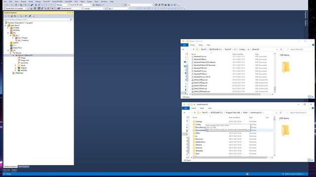Viewport: 316px width, 177px height.
Task: Open the Help menu
Action: pos(112,1)
